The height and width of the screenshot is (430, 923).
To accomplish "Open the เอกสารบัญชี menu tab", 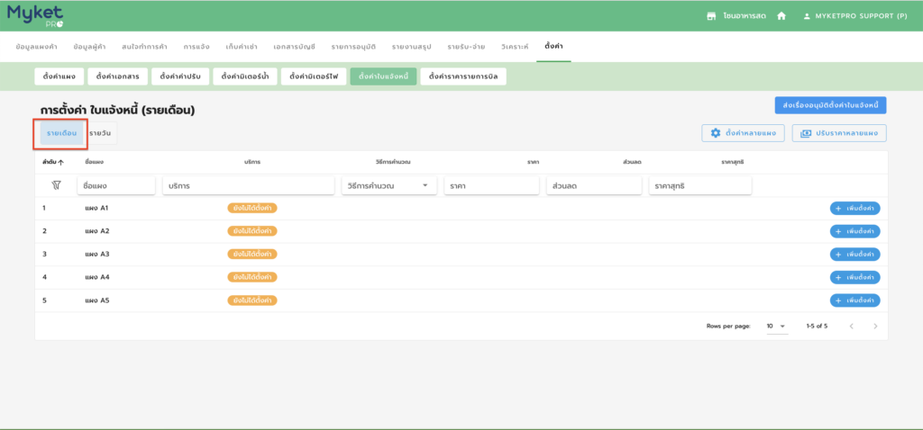I will (x=295, y=47).
